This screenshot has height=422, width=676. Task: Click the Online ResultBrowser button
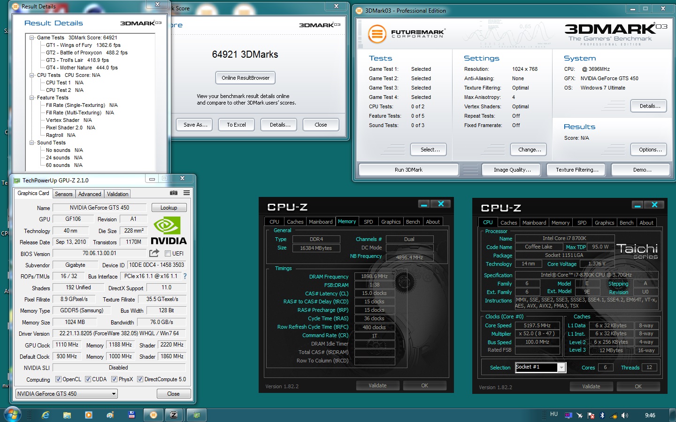246,78
